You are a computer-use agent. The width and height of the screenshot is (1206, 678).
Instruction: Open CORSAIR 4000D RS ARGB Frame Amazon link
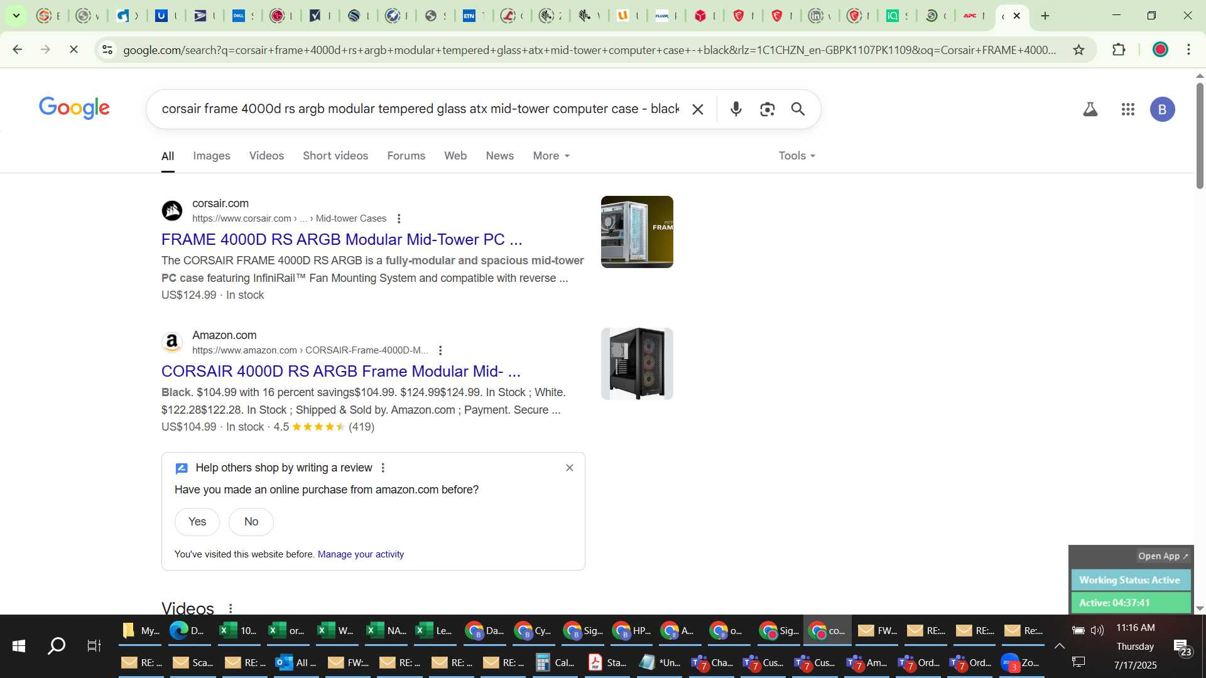coord(341,371)
